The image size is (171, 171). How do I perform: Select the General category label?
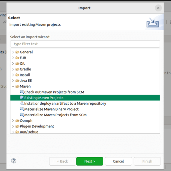coord(26,52)
